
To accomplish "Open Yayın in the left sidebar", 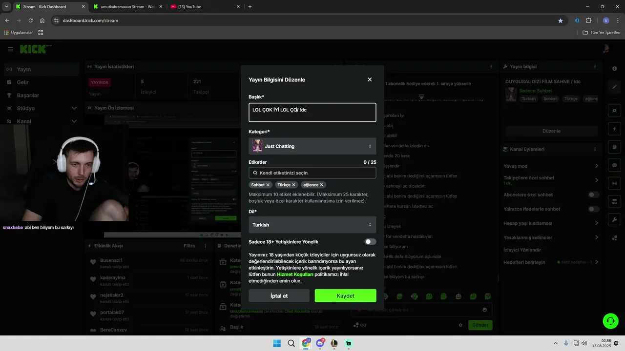I will point(42,69).
